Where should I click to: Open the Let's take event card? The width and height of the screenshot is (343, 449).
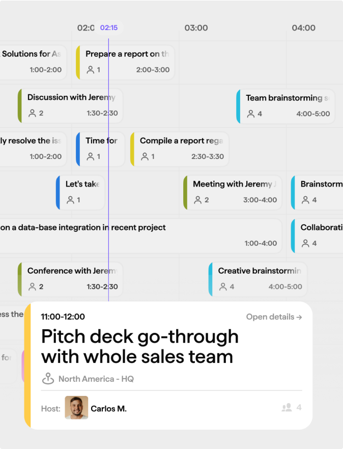(x=80, y=192)
